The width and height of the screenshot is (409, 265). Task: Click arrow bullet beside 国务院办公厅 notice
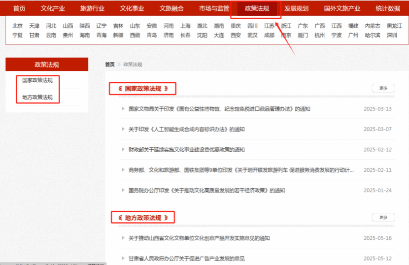pyautogui.click(x=123, y=190)
